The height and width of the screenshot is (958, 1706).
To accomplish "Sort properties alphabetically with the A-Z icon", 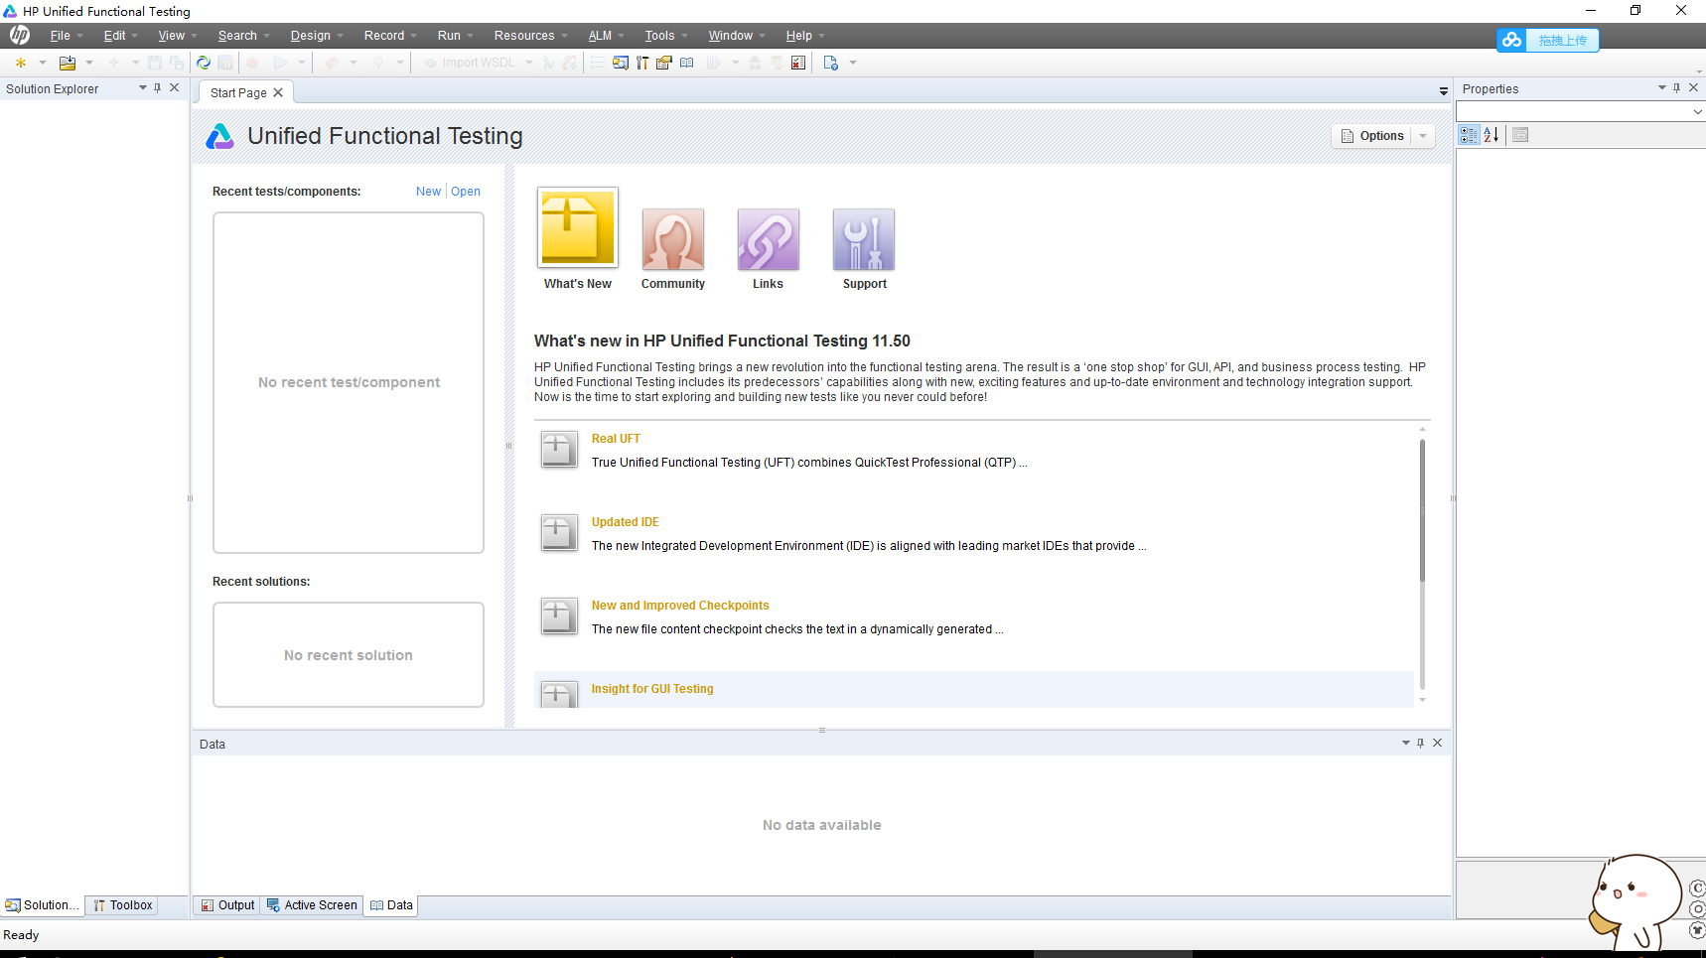I will [x=1492, y=135].
